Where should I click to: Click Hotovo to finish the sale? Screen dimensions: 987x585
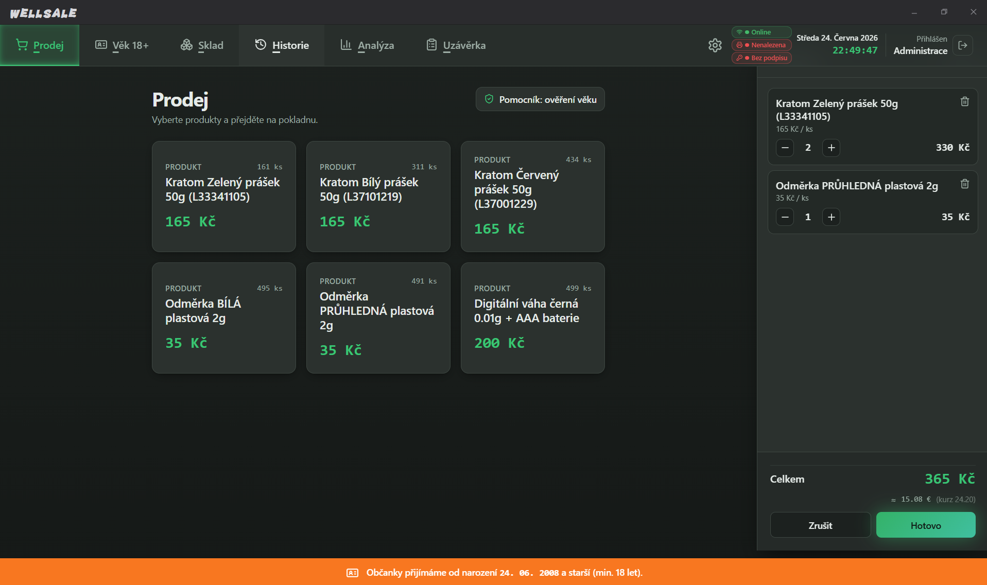click(x=926, y=525)
